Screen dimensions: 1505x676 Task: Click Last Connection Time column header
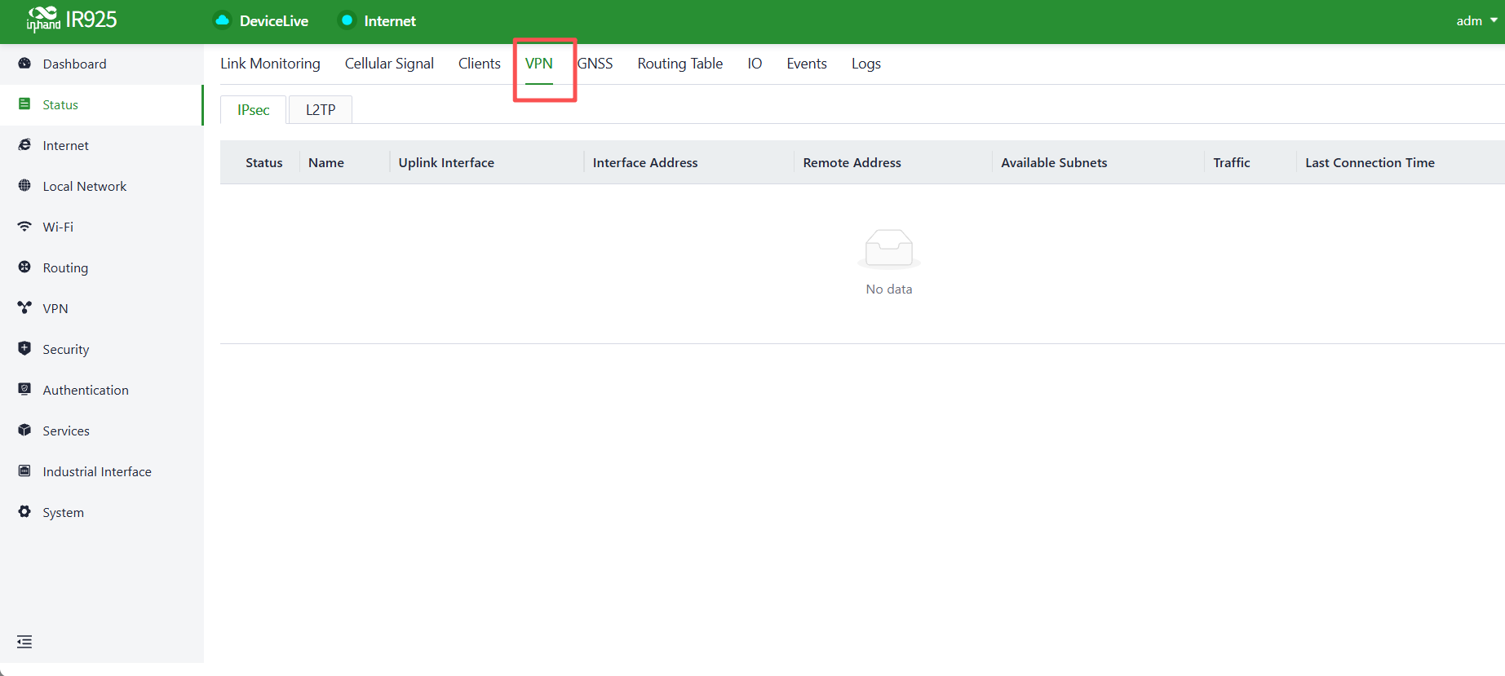(x=1370, y=162)
